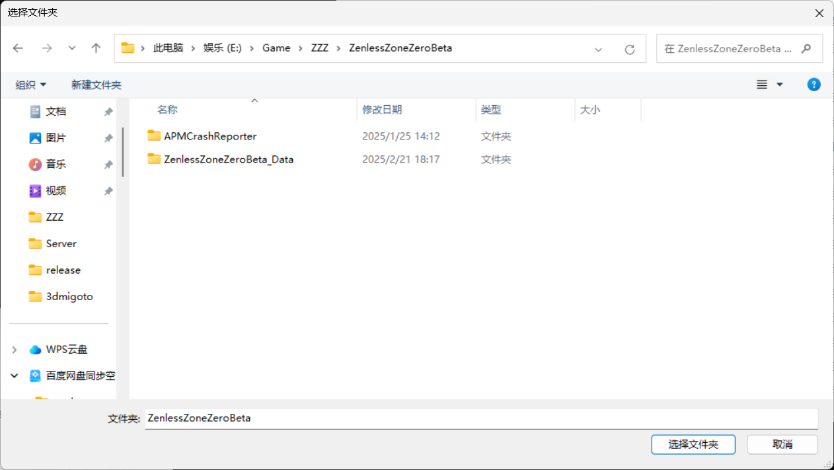Go back to the previous folder
834x470 pixels.
[x=18, y=48]
